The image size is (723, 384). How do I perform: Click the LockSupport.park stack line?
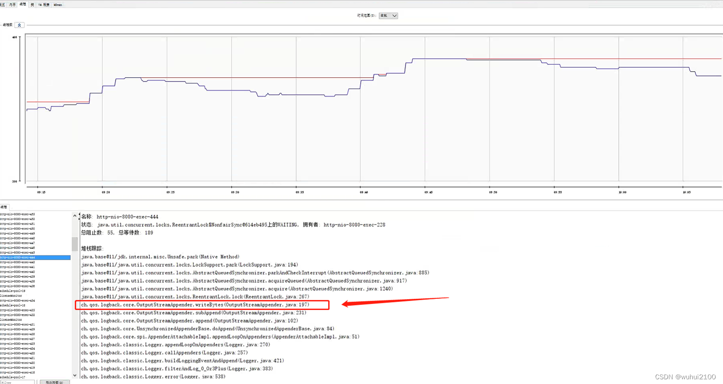click(189, 265)
